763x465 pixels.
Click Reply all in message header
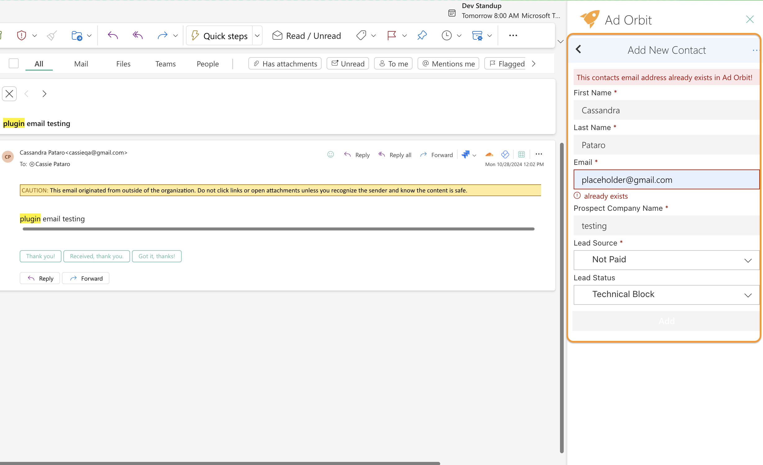point(395,155)
